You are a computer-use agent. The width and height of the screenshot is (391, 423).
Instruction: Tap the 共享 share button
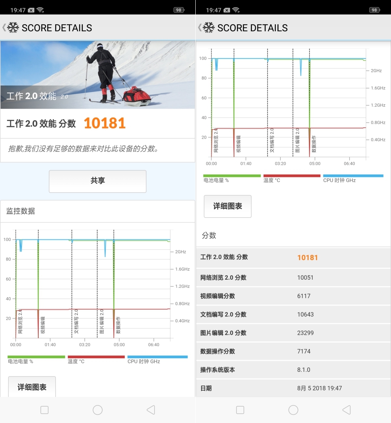[x=98, y=181]
